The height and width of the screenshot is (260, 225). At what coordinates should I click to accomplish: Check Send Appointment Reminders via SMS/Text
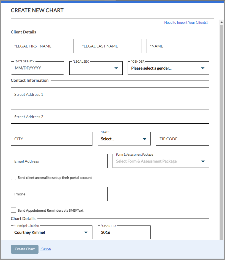(x=13, y=210)
